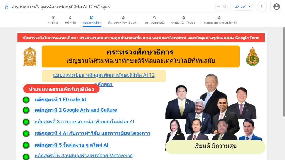Click the รีเซ็ต reset button
Viewport: 285px width, 160px height.
223,7
